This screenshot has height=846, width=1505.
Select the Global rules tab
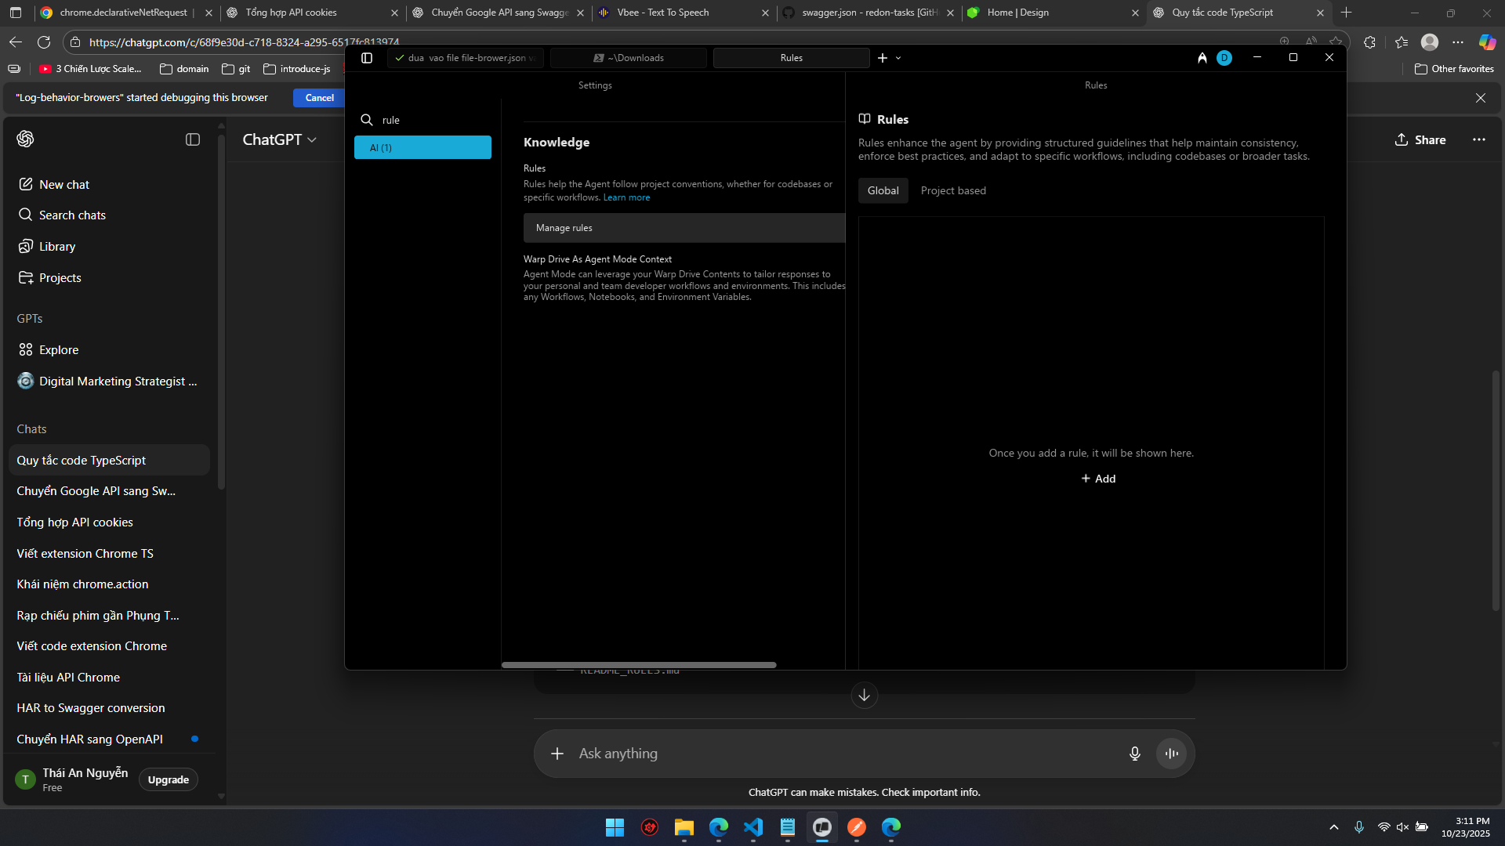(883, 190)
